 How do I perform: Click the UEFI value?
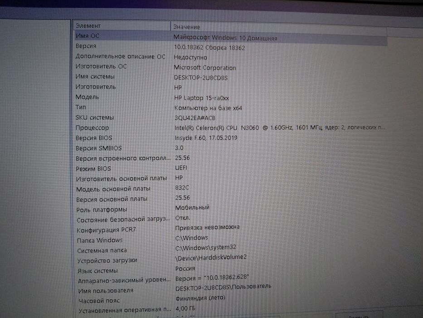(181, 168)
